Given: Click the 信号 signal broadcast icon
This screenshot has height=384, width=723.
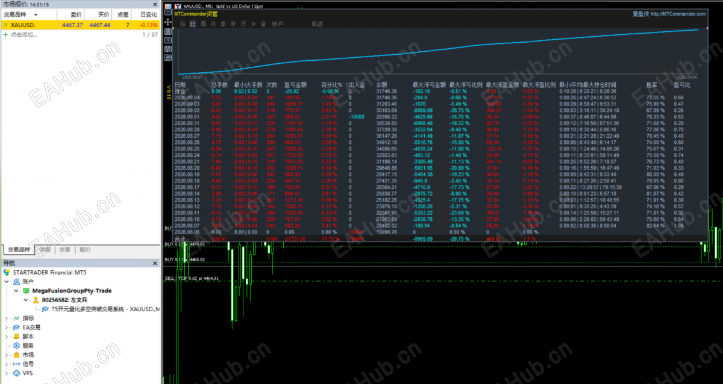Looking at the screenshot, I should click(16, 364).
